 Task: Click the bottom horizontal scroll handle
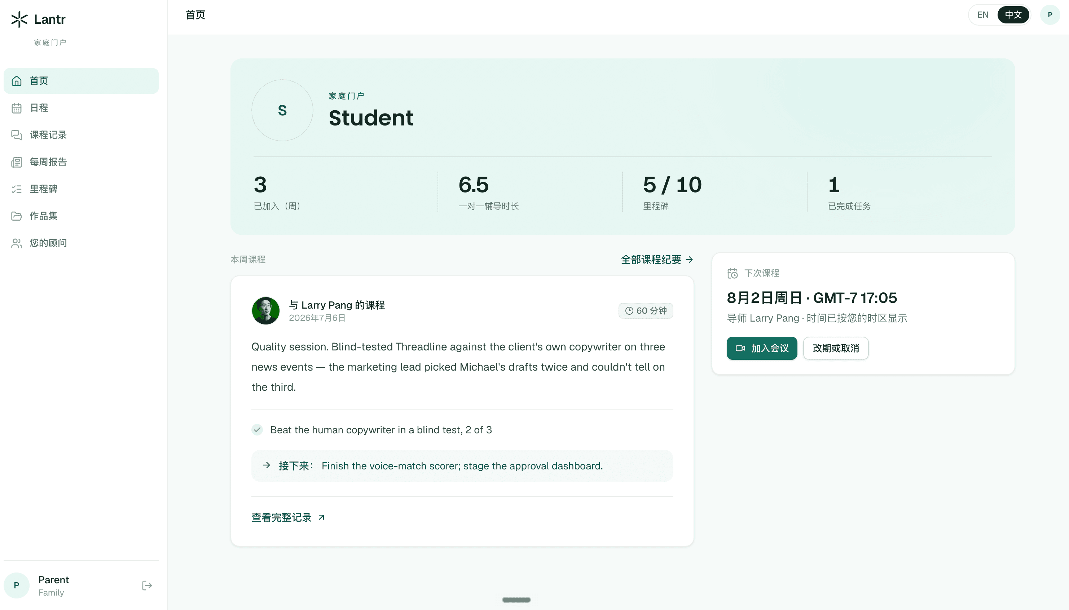tap(516, 600)
